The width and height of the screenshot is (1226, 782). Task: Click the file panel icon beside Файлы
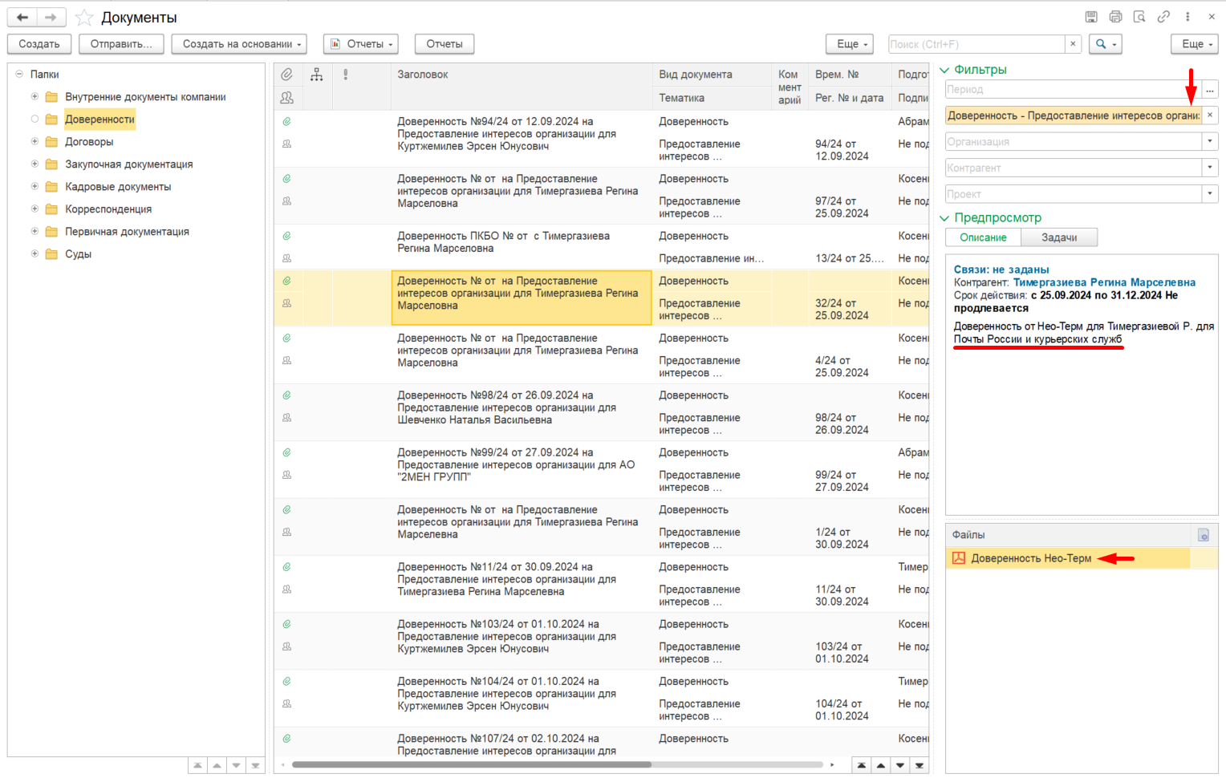click(1203, 535)
